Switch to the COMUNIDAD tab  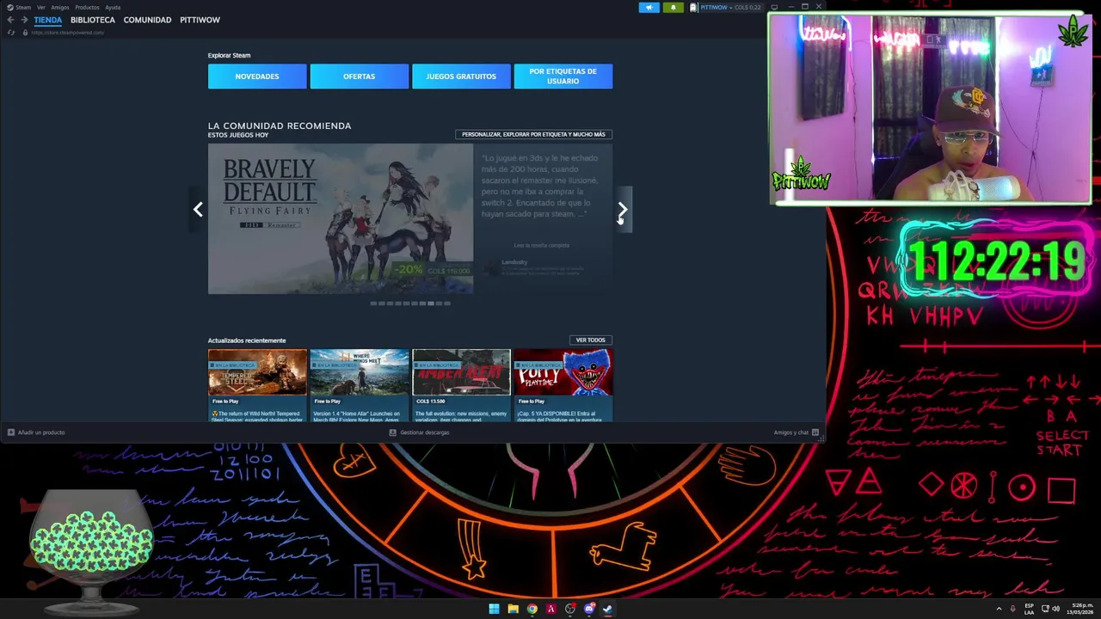[147, 20]
